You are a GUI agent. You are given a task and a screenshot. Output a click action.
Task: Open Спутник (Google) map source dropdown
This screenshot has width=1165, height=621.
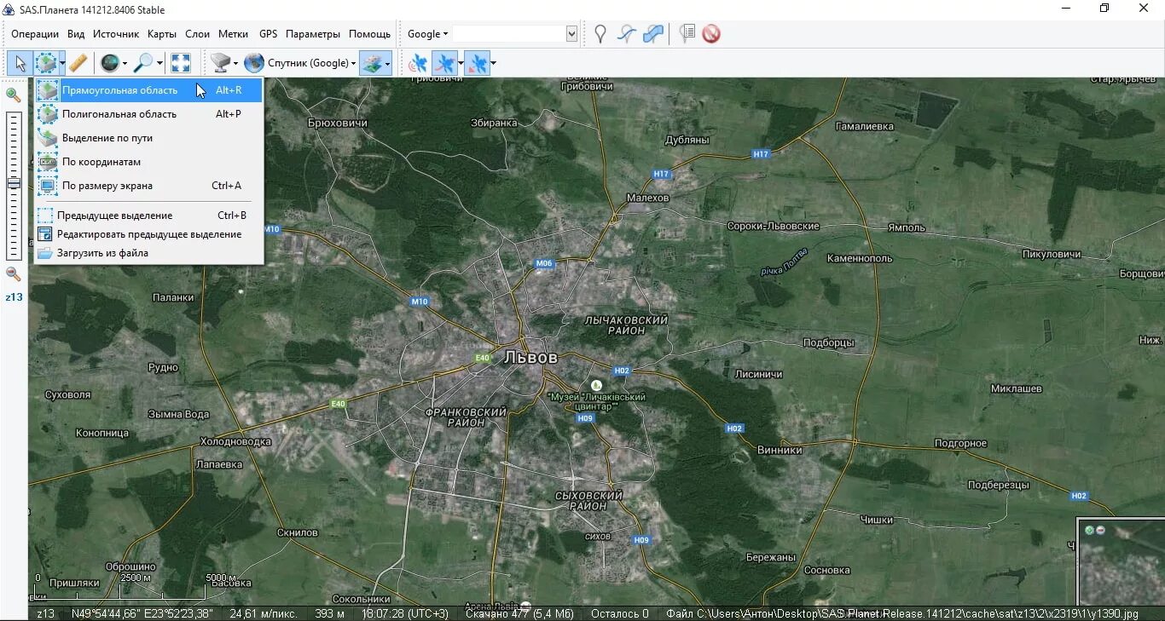coord(300,63)
